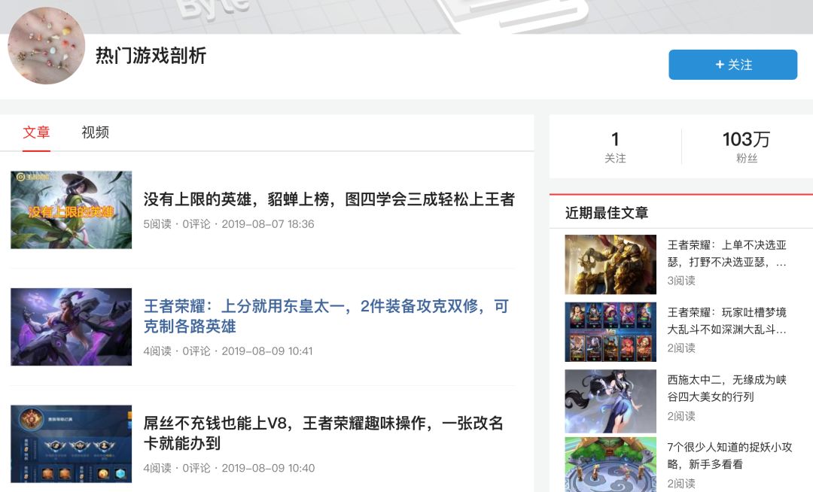The width and height of the screenshot is (813, 492).
Task: Click the date 2019-08-07 18:36
Action: [268, 224]
